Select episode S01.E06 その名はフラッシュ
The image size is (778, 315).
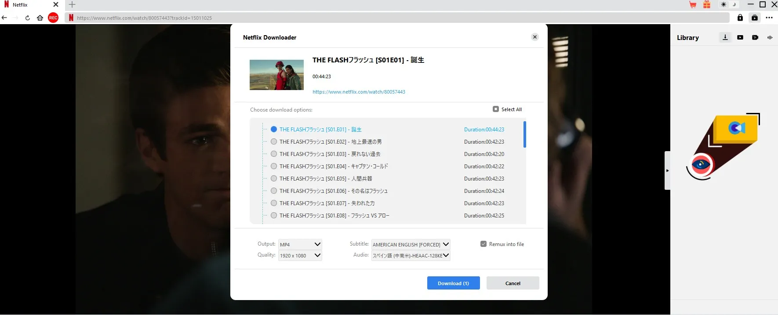(274, 191)
